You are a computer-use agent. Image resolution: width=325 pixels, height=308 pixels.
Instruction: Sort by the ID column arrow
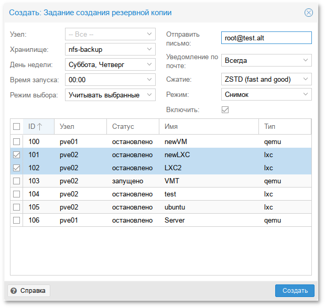pos(40,127)
